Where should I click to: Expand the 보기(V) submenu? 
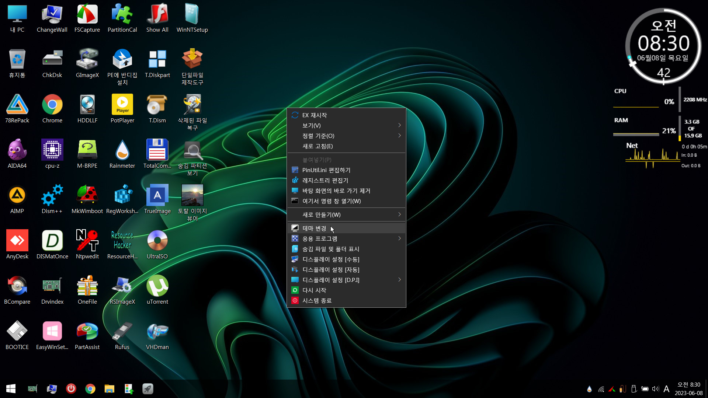click(x=346, y=126)
